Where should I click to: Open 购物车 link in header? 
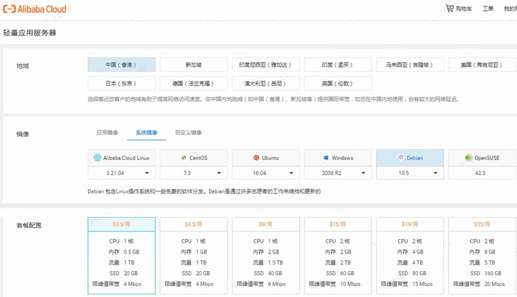463,8
